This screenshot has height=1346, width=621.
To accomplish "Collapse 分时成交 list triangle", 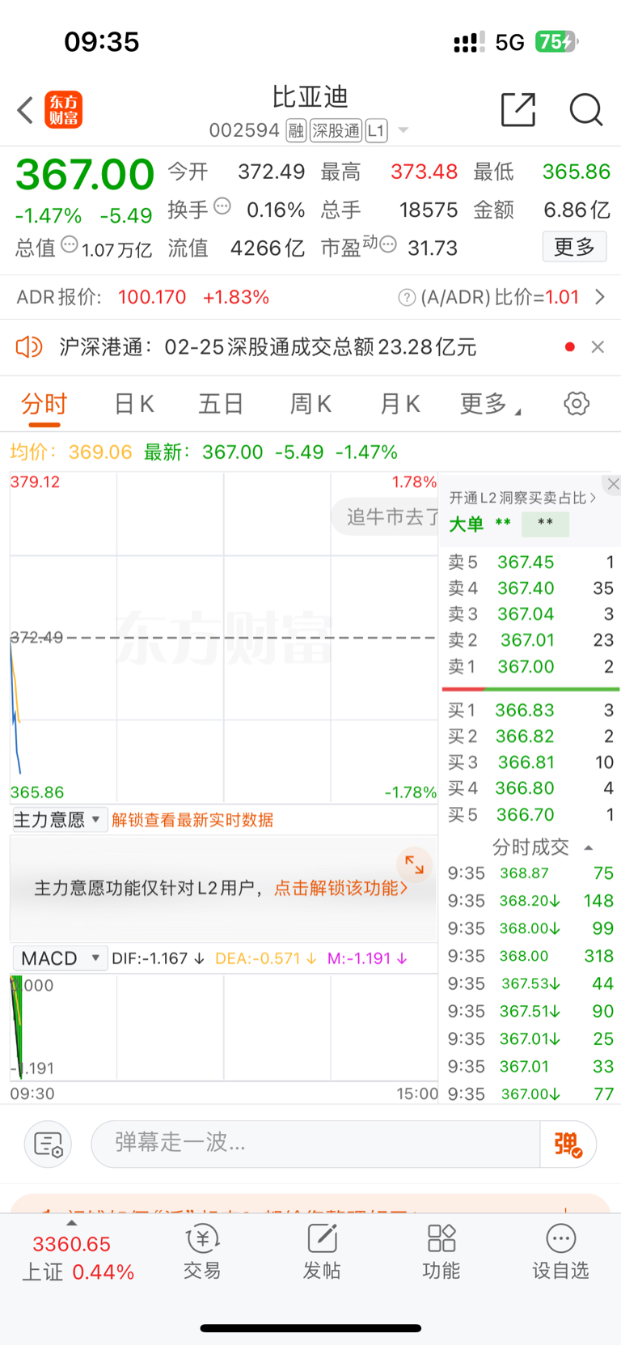I will [x=589, y=847].
